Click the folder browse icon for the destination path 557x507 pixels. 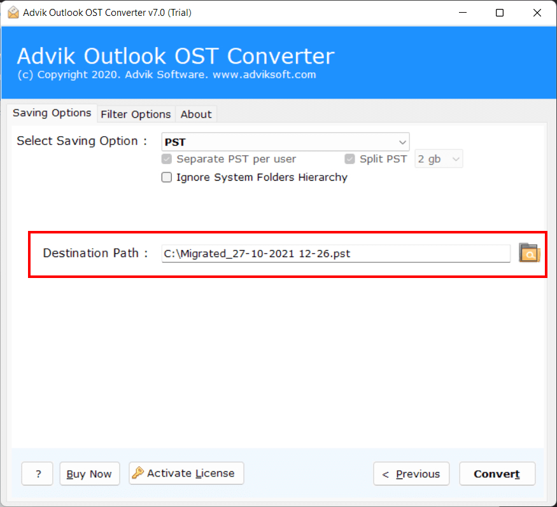(x=529, y=253)
